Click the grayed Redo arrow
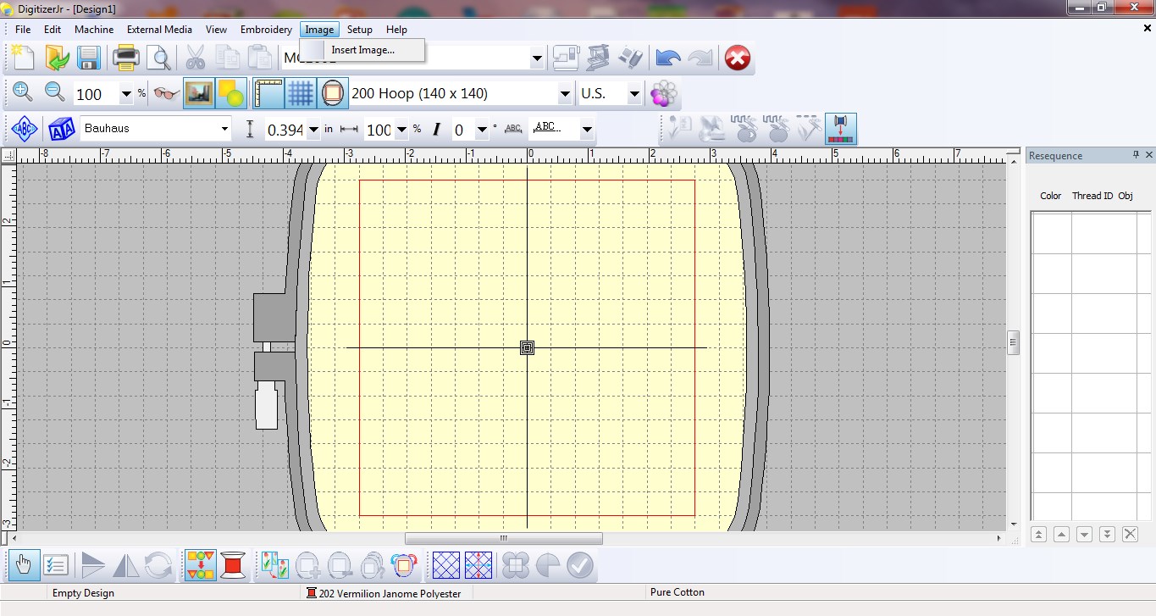Screen dimensions: 1156x616 (700, 58)
